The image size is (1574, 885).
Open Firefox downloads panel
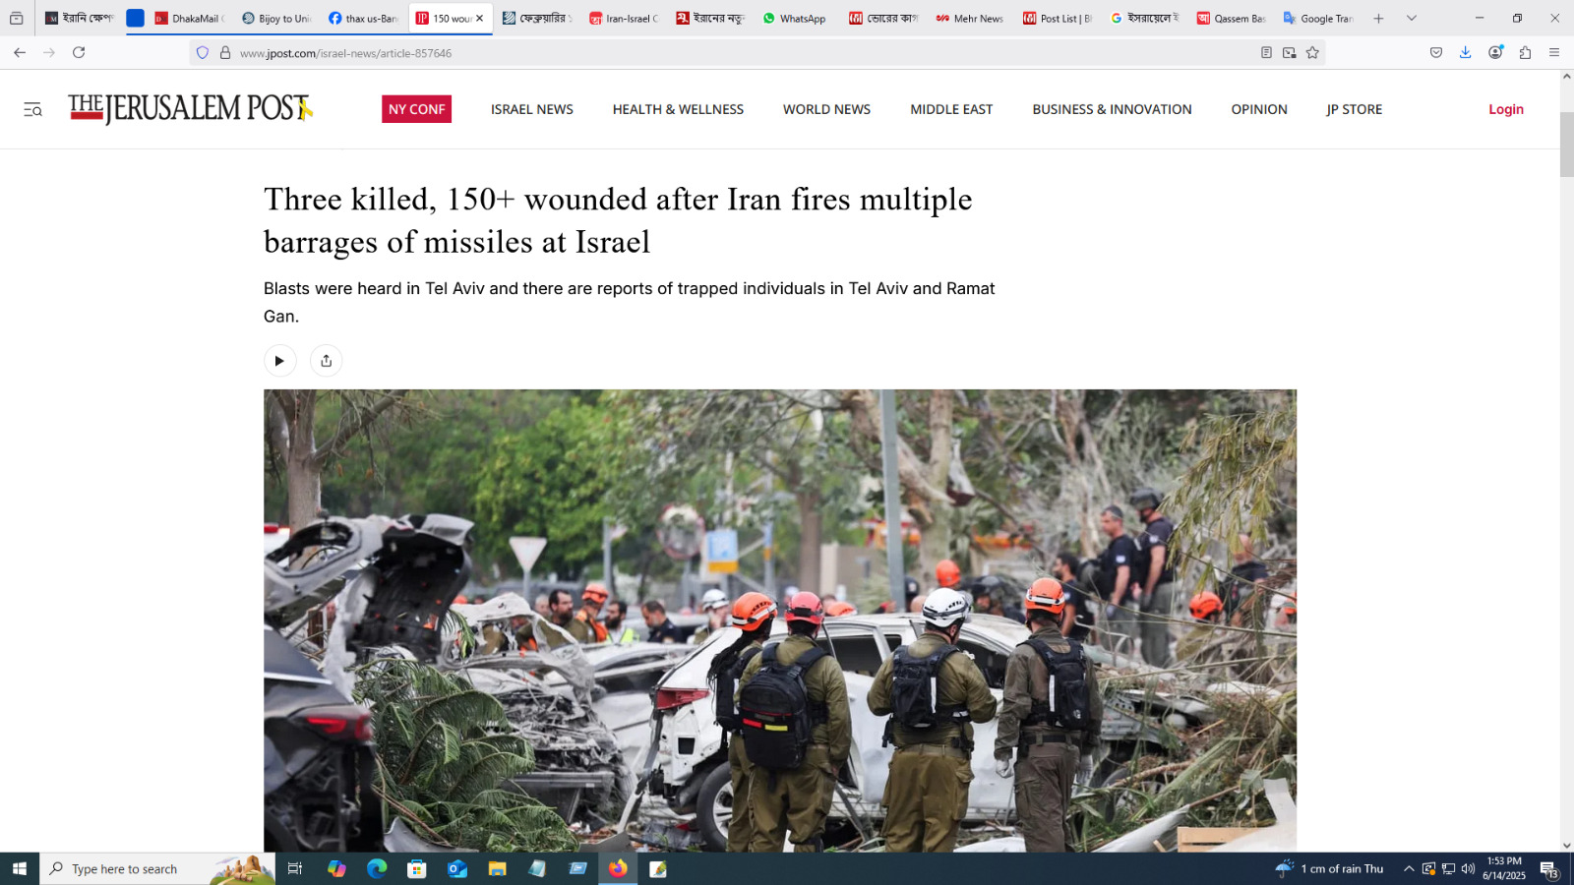point(1465,53)
